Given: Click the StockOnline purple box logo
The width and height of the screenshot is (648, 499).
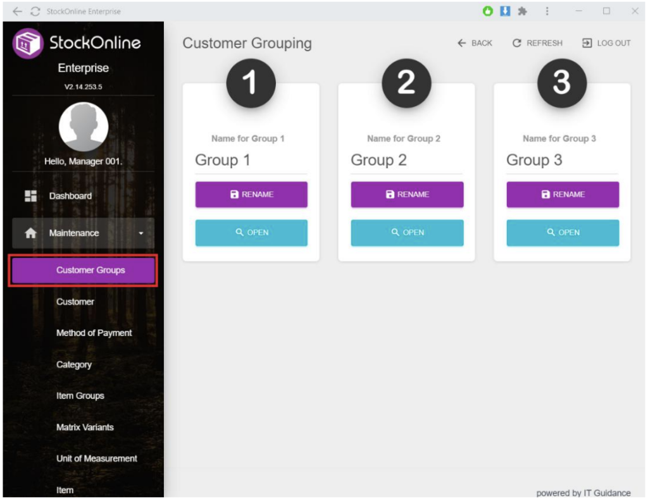Looking at the screenshot, I should [x=28, y=44].
